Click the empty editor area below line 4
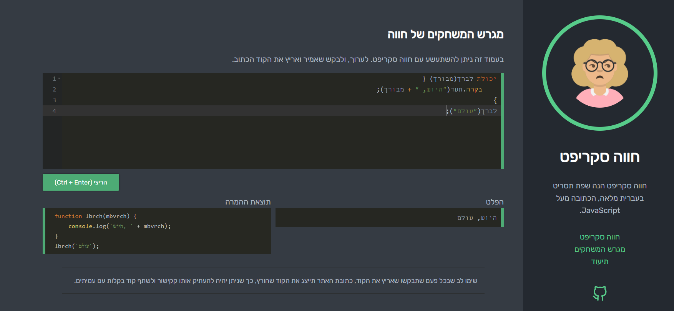Viewport: 674px width, 311px height. coord(281,142)
